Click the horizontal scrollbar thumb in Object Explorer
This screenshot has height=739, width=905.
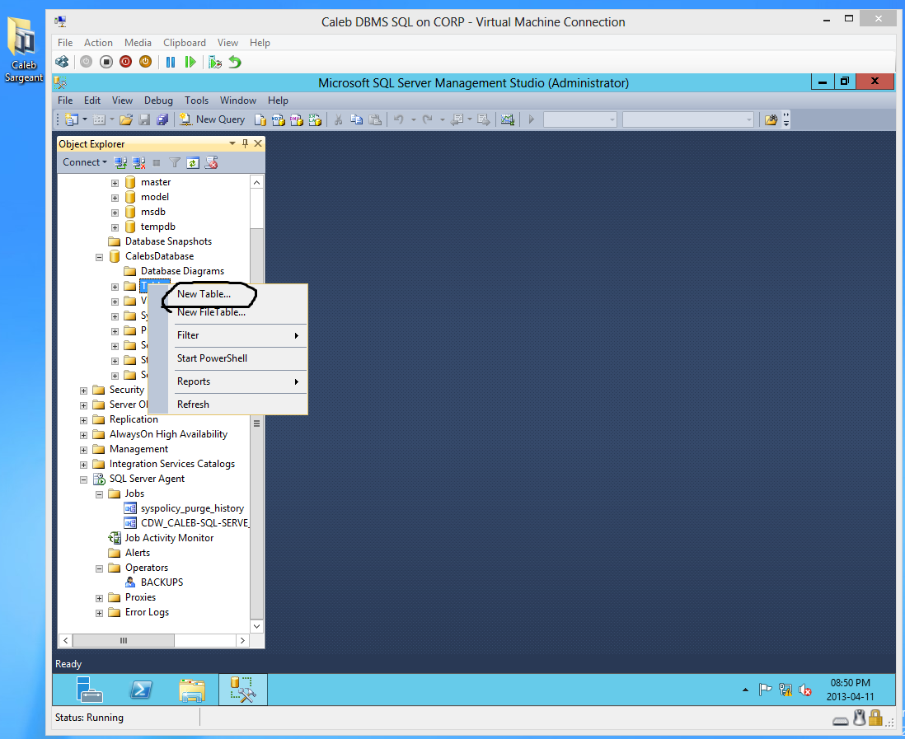124,640
